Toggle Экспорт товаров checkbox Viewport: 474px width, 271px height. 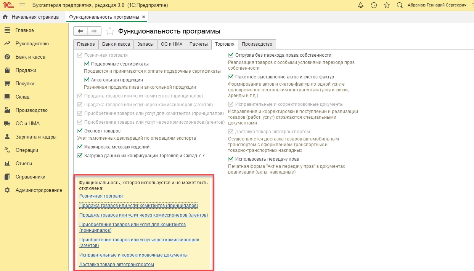click(80, 131)
